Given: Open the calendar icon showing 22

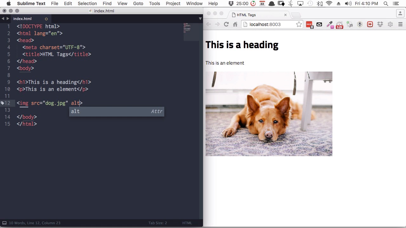Looking at the screenshot, I should [262, 3].
